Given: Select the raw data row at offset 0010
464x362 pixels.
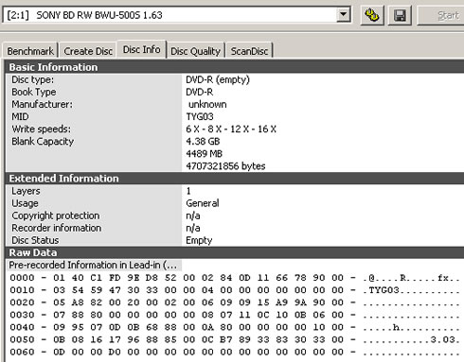Looking at the screenshot, I should pyautogui.click(x=235, y=290).
